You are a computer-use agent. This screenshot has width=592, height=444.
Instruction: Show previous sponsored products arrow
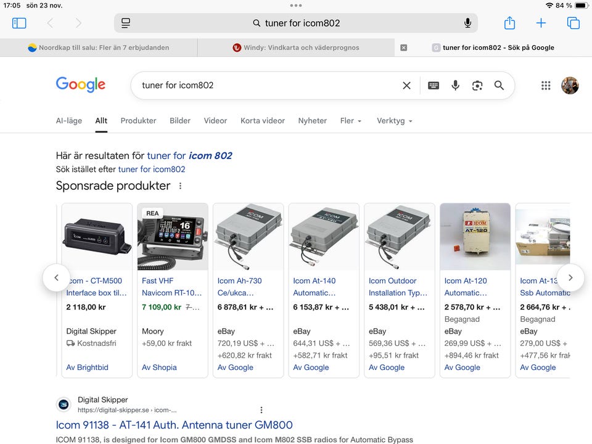point(56,277)
